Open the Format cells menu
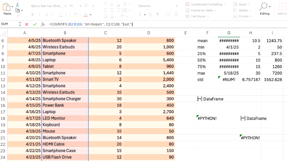 [243, 16]
